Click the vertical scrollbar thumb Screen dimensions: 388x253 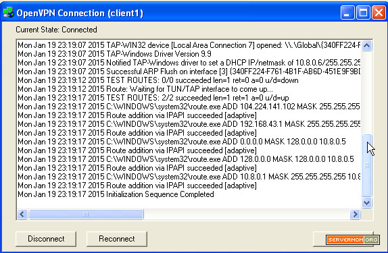(x=367, y=165)
